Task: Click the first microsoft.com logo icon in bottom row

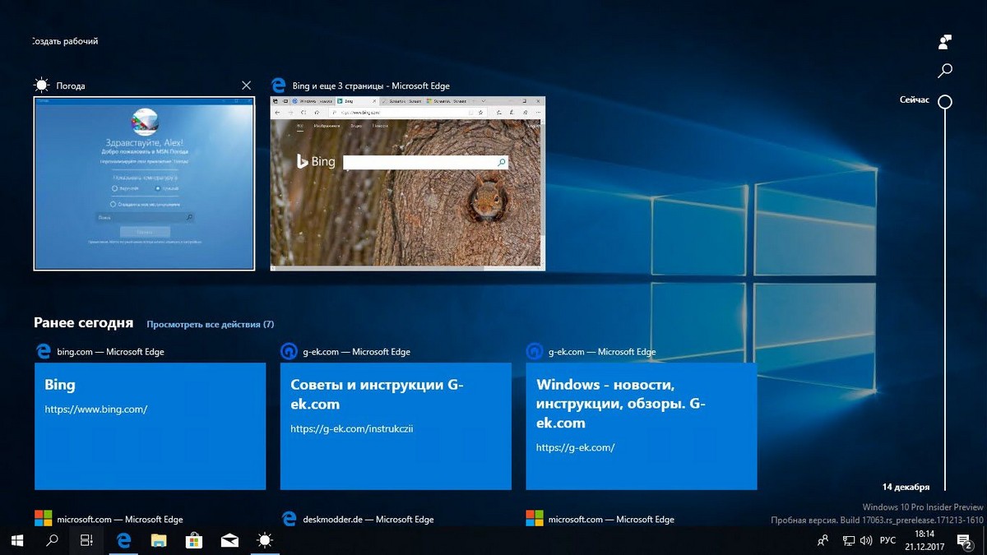Action: (43, 518)
